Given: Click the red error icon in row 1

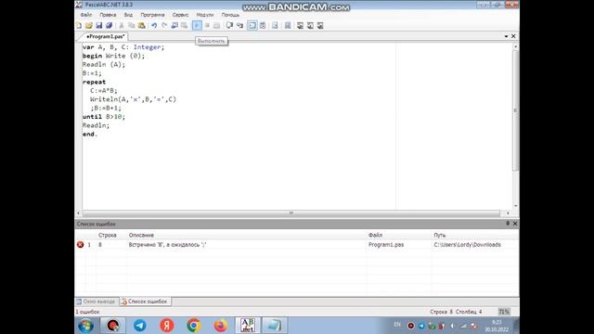Looking at the screenshot, I should click(81, 245).
